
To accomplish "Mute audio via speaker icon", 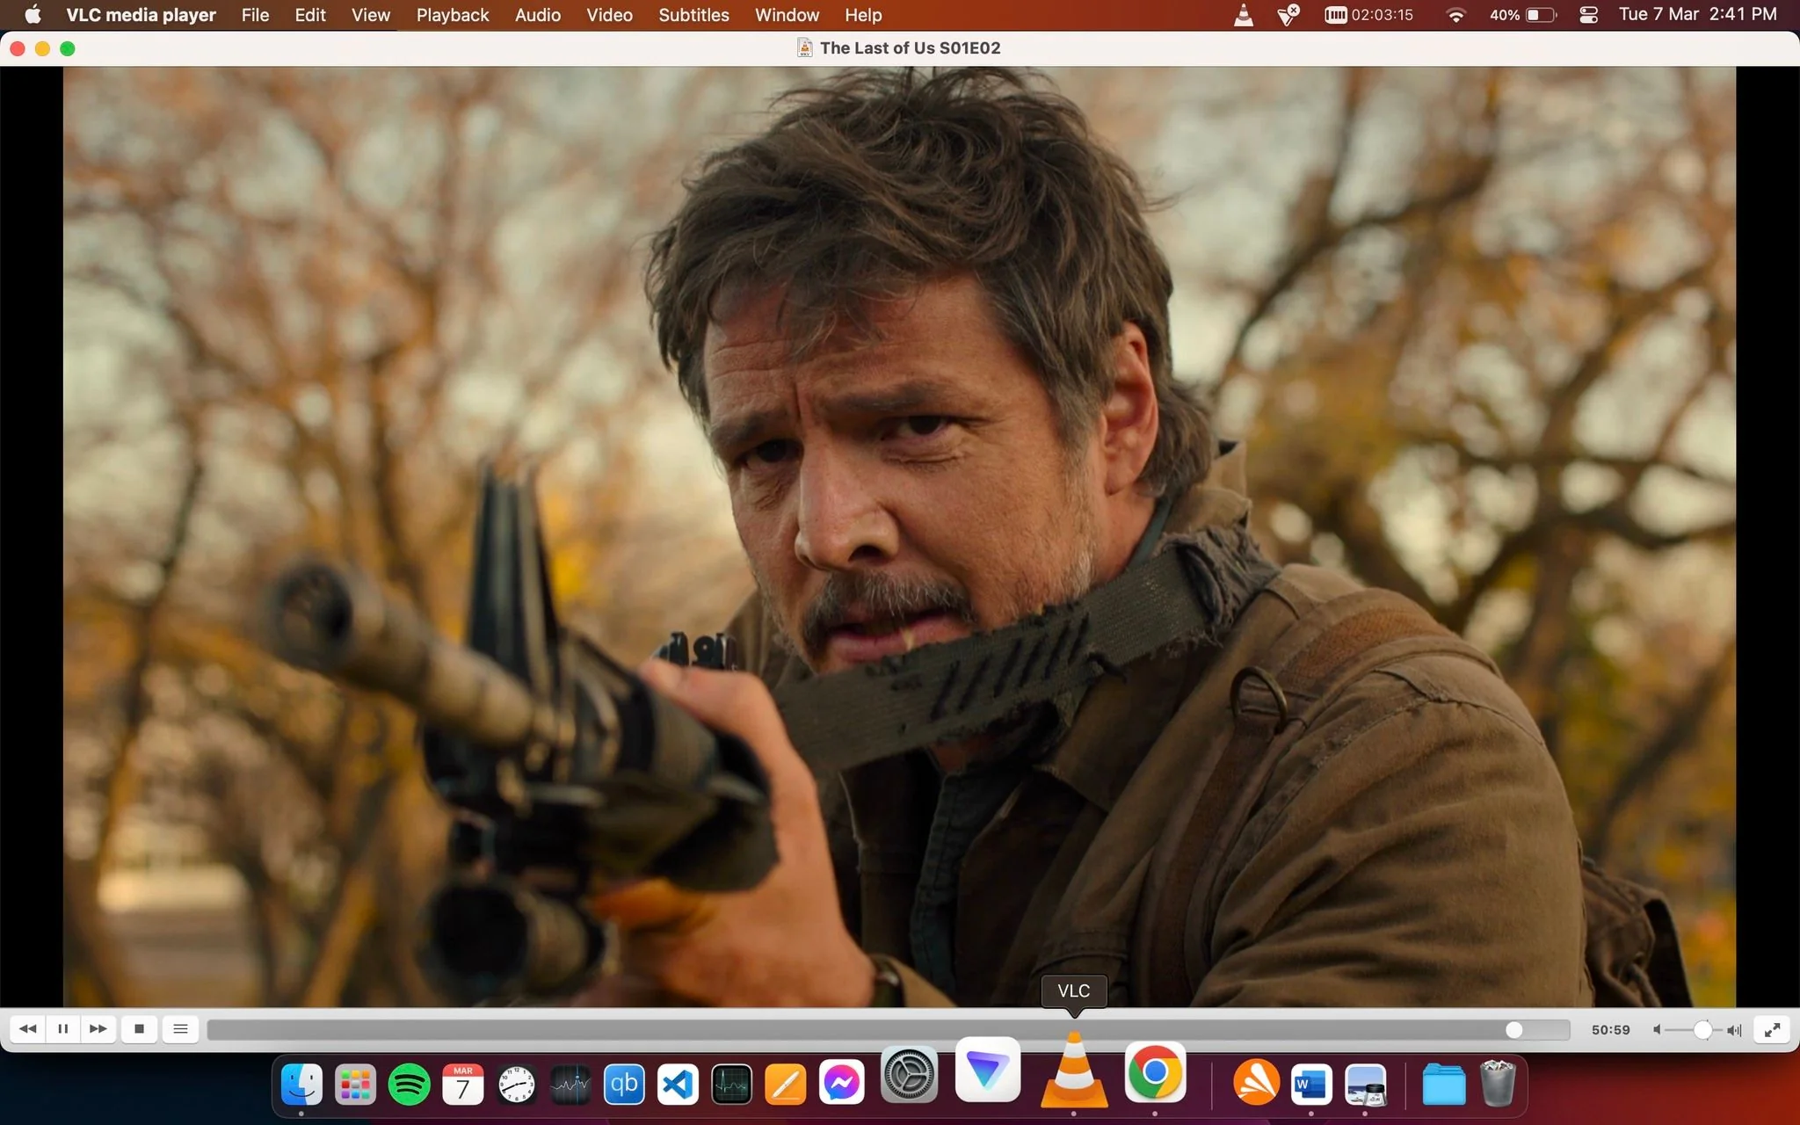I will 1657,1029.
